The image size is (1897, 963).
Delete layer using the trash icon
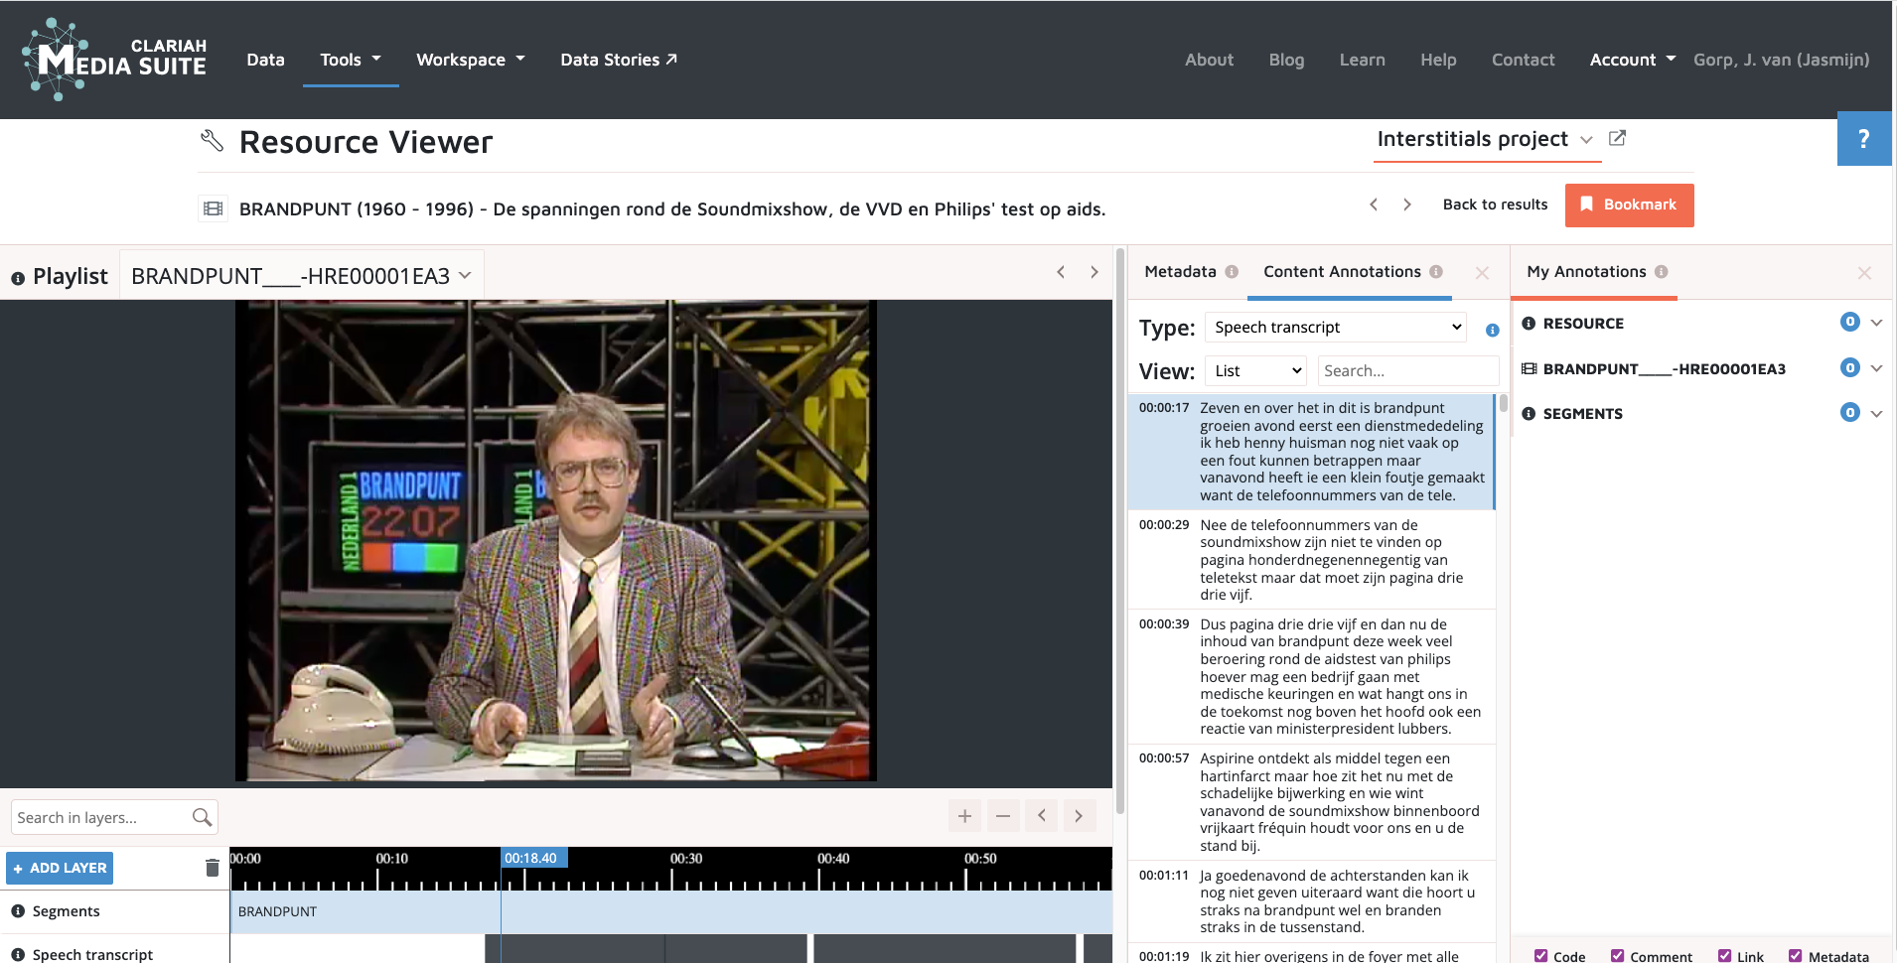tap(212, 868)
